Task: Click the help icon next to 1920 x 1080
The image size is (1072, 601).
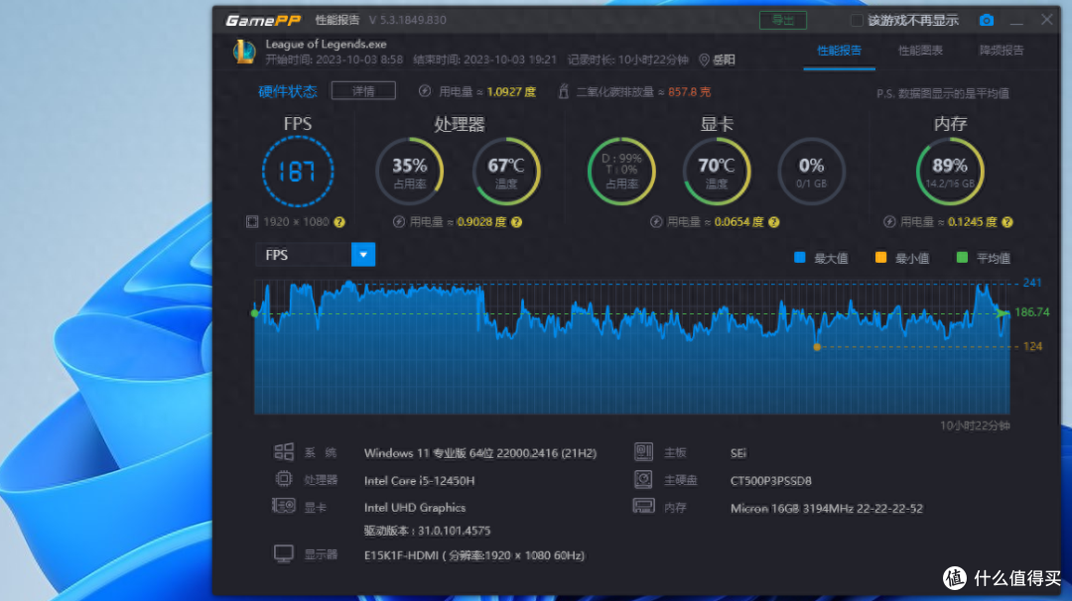Action: (x=339, y=222)
